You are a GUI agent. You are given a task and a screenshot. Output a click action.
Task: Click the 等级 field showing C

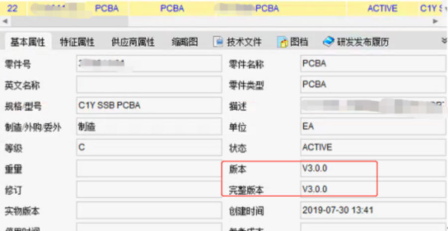coord(149,148)
